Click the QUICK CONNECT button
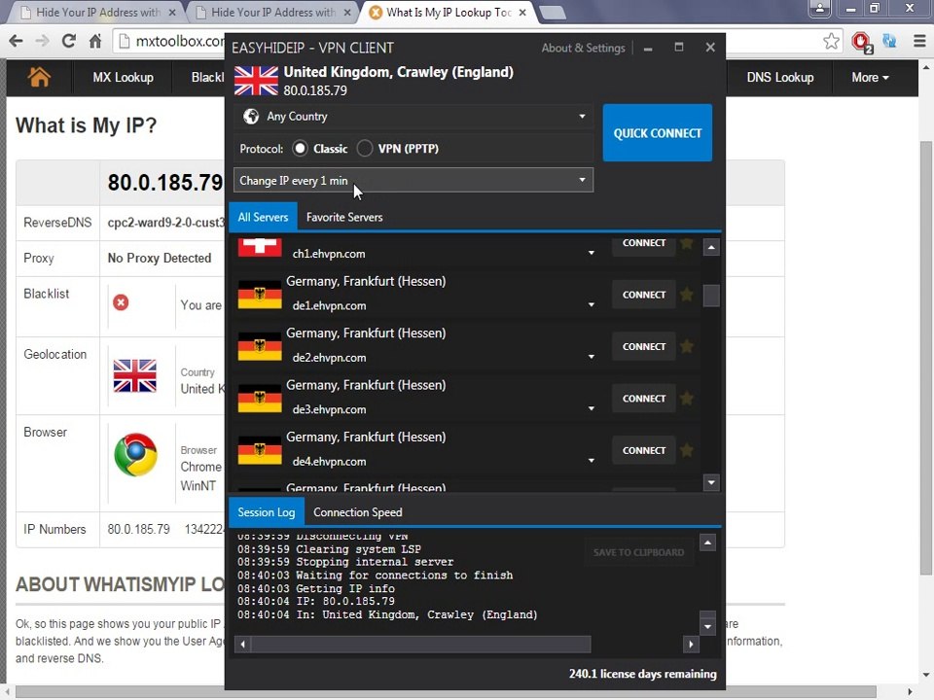934x700 pixels. pyautogui.click(x=657, y=133)
